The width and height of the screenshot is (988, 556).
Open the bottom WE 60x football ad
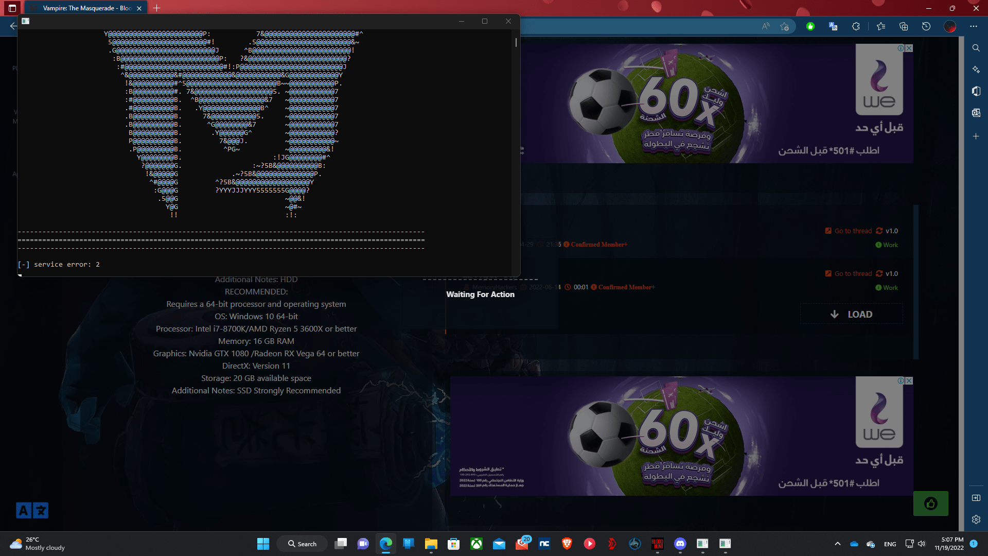(x=682, y=436)
